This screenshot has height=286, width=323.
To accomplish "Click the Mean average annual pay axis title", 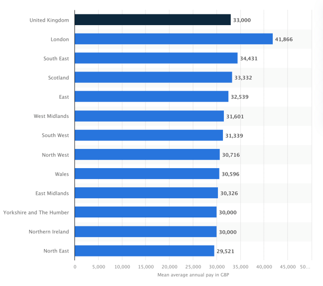I will 193,275.
